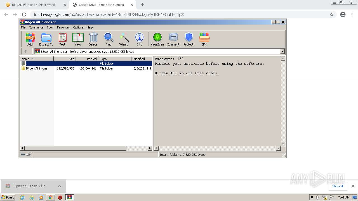Click comment pane scroll down arrow
Viewport: 358px width, 201px height.
click(283, 144)
